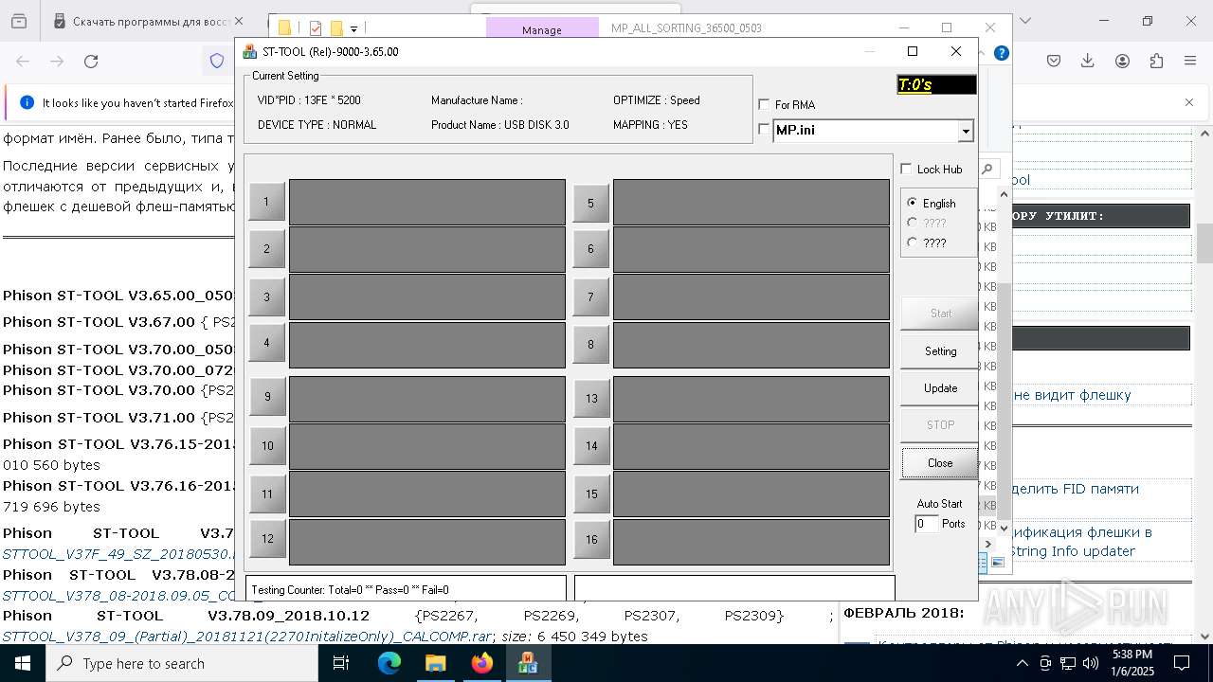1213x682 pixels.
Task: Open the Manage tab in Explorer
Action: coord(542,29)
